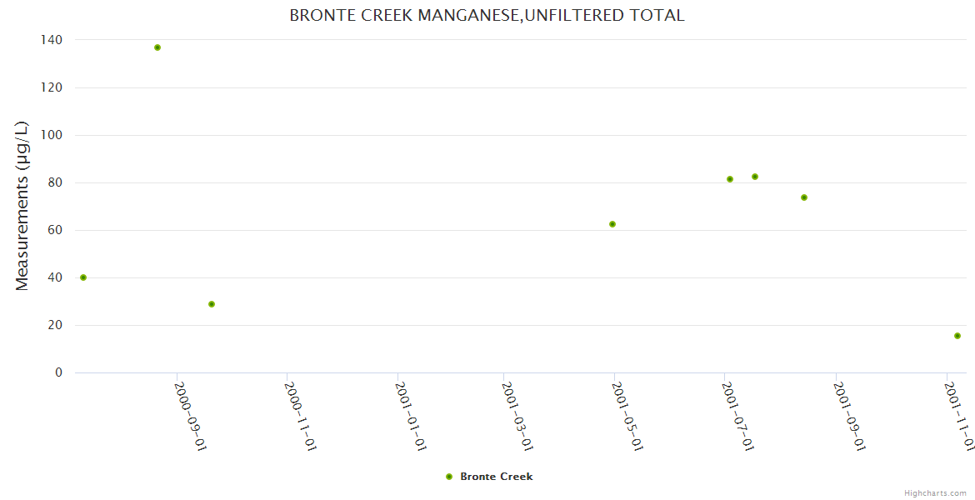Select the 0 y-axis tick label
Viewport: 975px width, 500px height.
58,372
